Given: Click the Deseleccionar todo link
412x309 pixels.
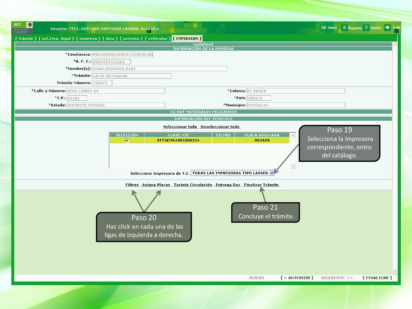Looking at the screenshot, I should coord(220,127).
